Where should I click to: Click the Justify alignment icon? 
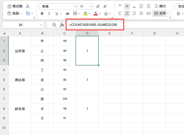tap(141, 13)
